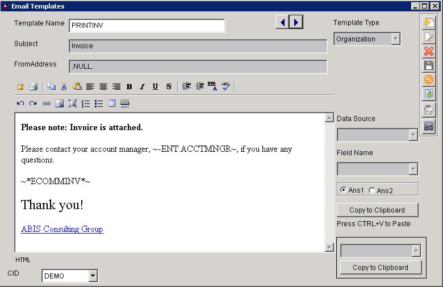Viewport: 443px width, 287px height.
Task: Undo the last edit
Action: [x=20, y=103]
